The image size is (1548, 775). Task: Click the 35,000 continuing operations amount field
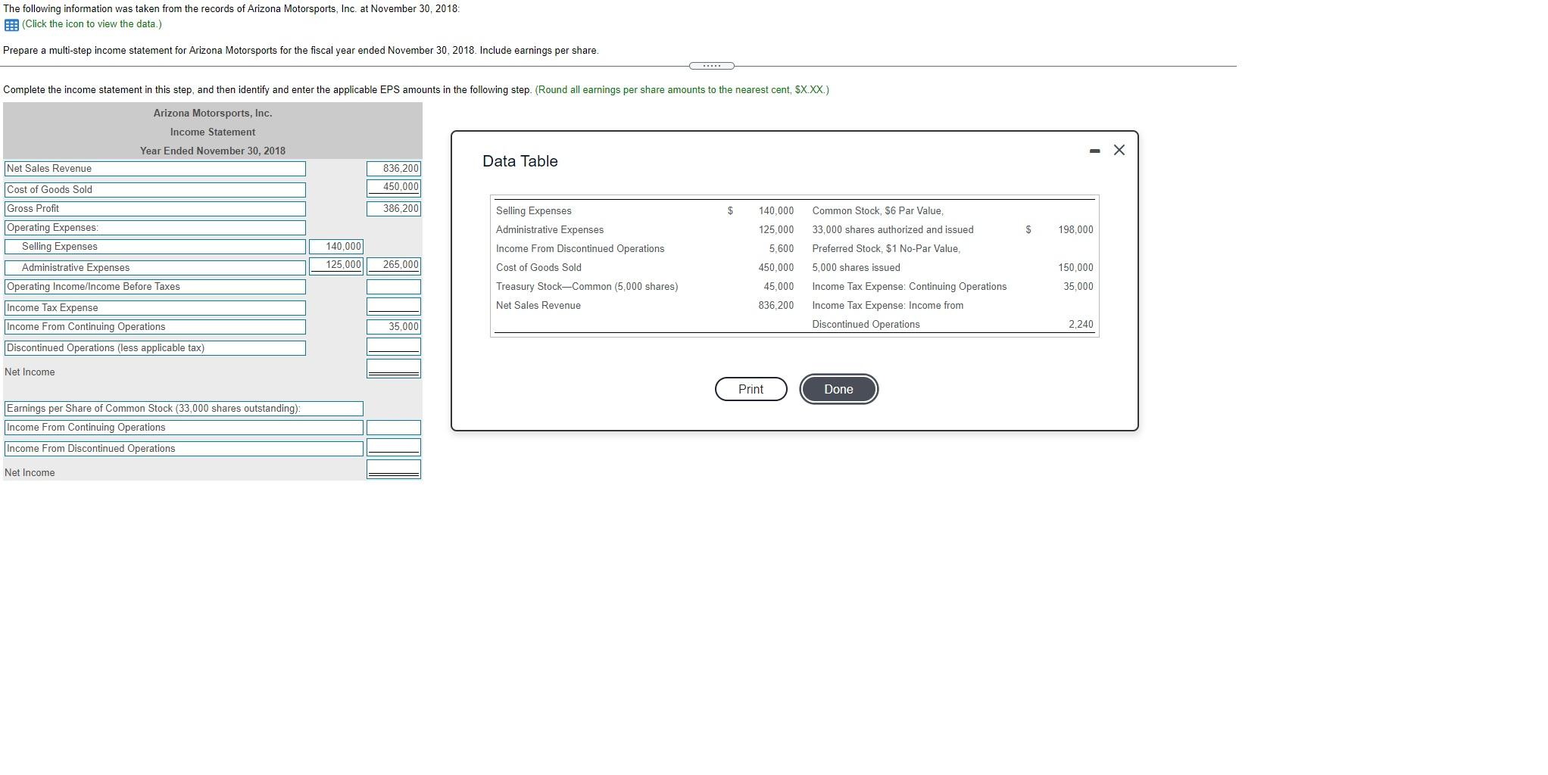click(x=394, y=327)
